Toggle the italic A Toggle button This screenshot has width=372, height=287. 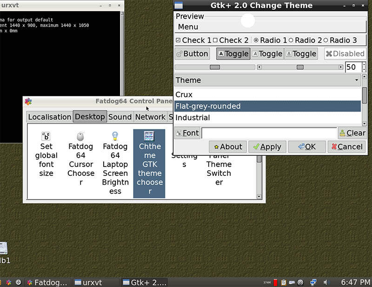point(267,54)
